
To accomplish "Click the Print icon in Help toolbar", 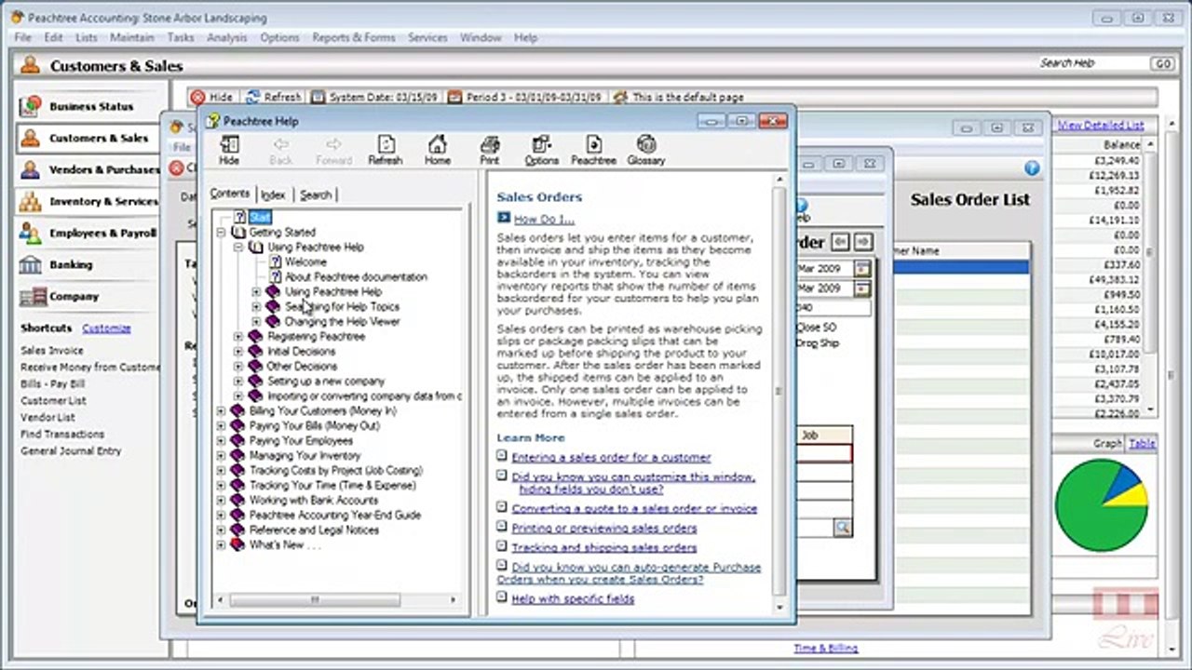I will pos(489,150).
